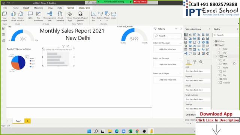Viewport: 240px width, 135px height.
Task: Select the treemap visualization
Action: pos(207,42)
